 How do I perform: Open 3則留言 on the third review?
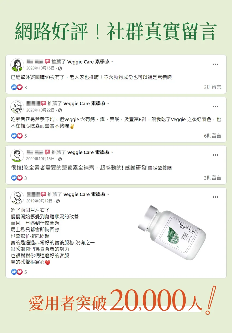(213, 178)
